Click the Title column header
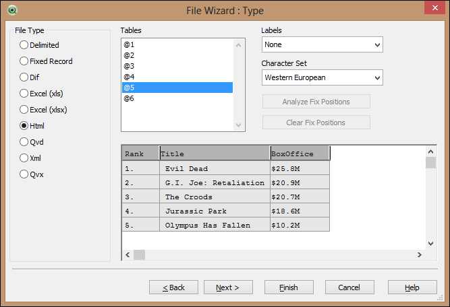The image size is (450, 307). [215, 153]
